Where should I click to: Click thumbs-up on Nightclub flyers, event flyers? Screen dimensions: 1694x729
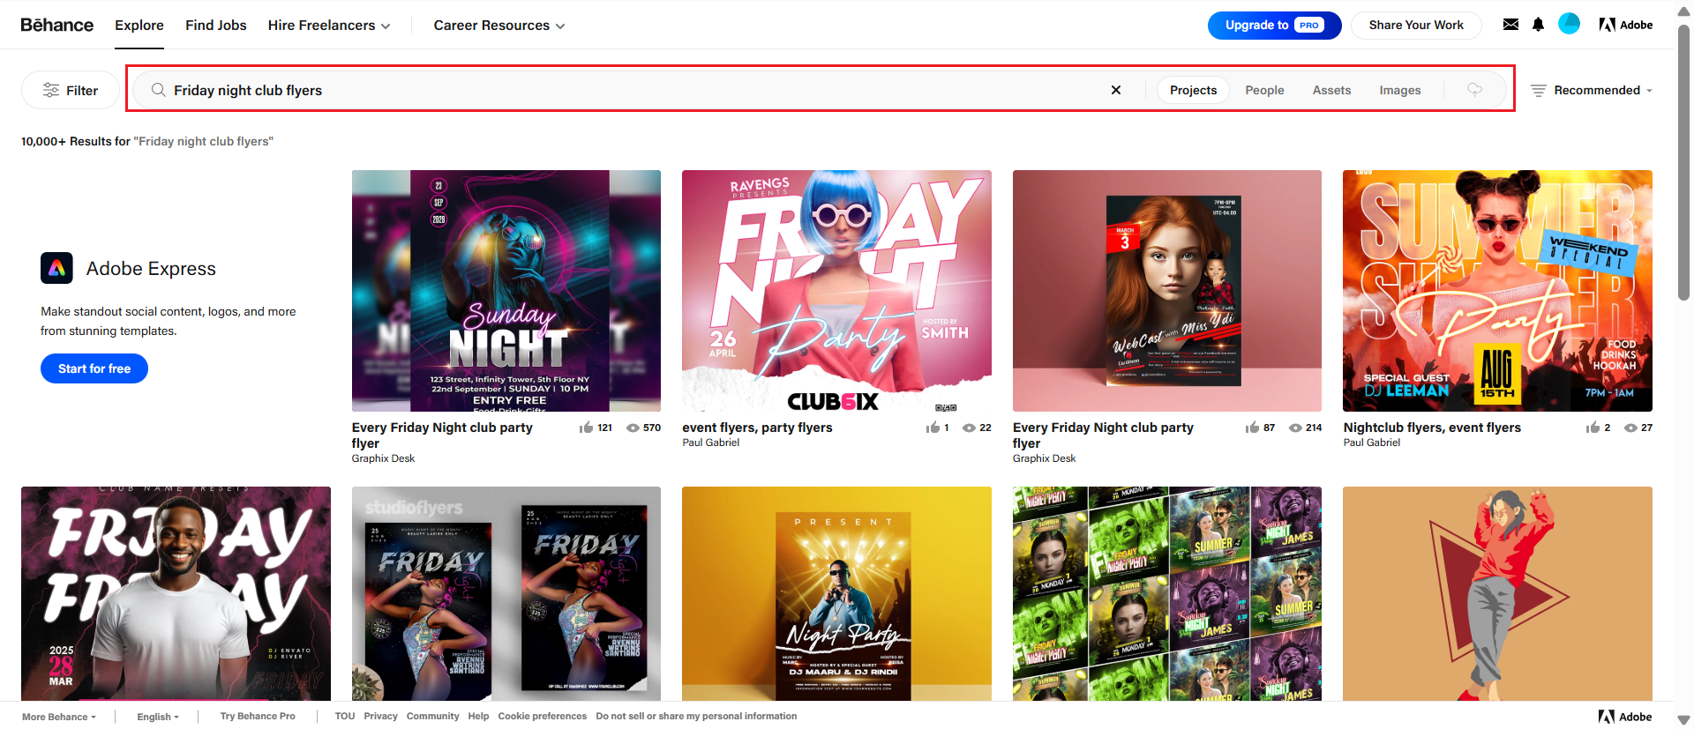(x=1593, y=428)
